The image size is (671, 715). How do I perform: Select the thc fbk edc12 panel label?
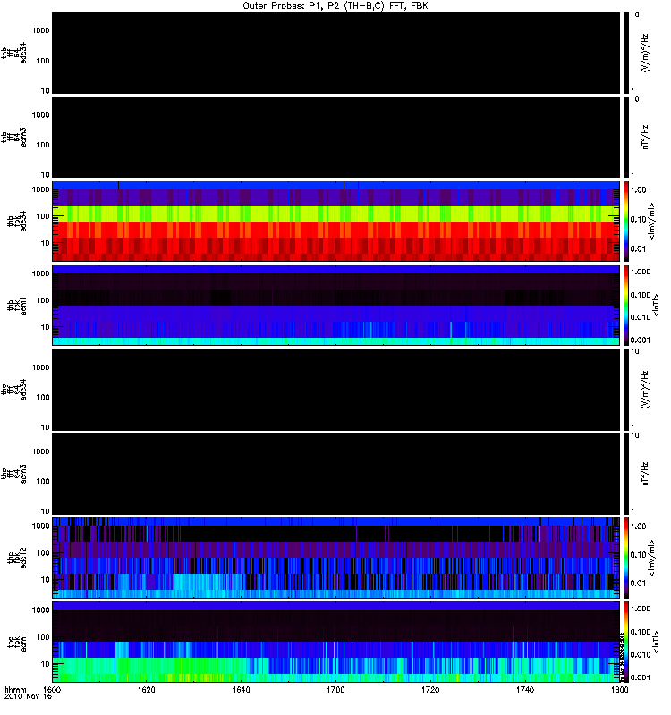pos(17,558)
